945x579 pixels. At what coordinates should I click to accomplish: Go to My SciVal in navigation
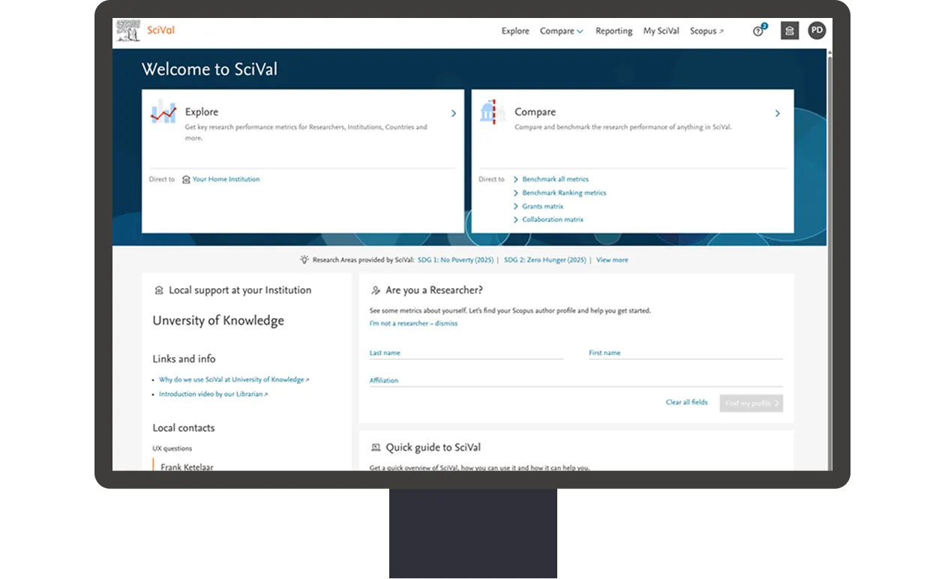tap(661, 31)
